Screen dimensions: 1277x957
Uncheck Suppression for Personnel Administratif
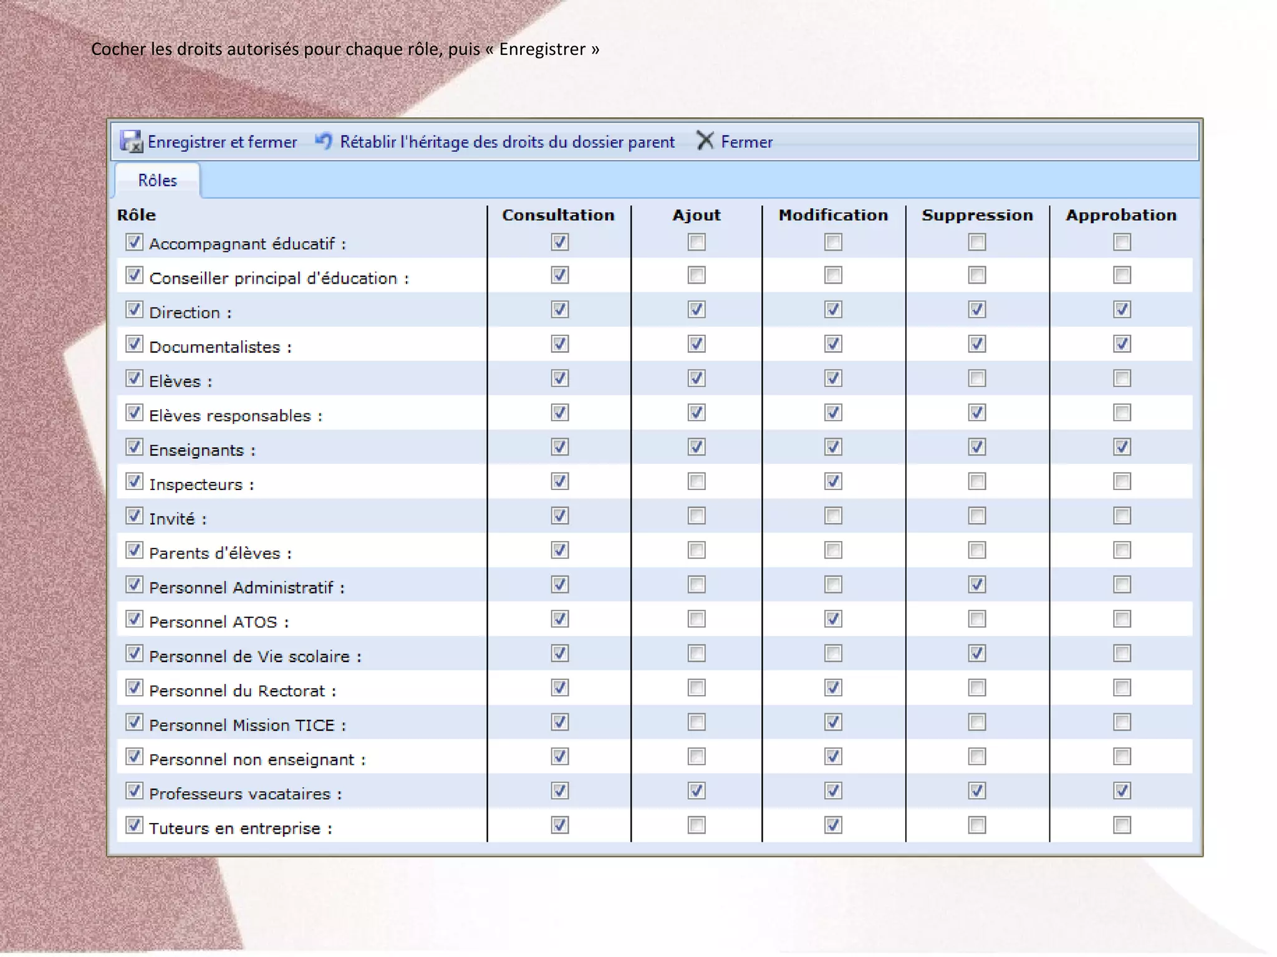coord(977,584)
